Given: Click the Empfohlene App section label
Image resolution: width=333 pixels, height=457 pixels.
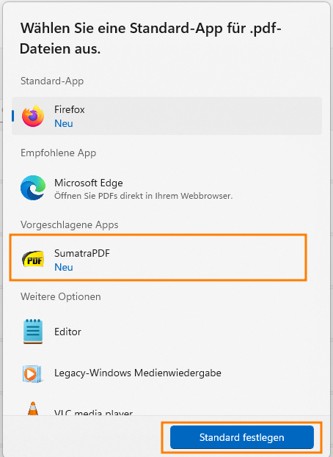Looking at the screenshot, I should pos(58,153).
